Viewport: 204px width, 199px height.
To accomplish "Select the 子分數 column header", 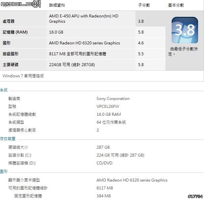I will pyautogui.click(x=144, y=5).
